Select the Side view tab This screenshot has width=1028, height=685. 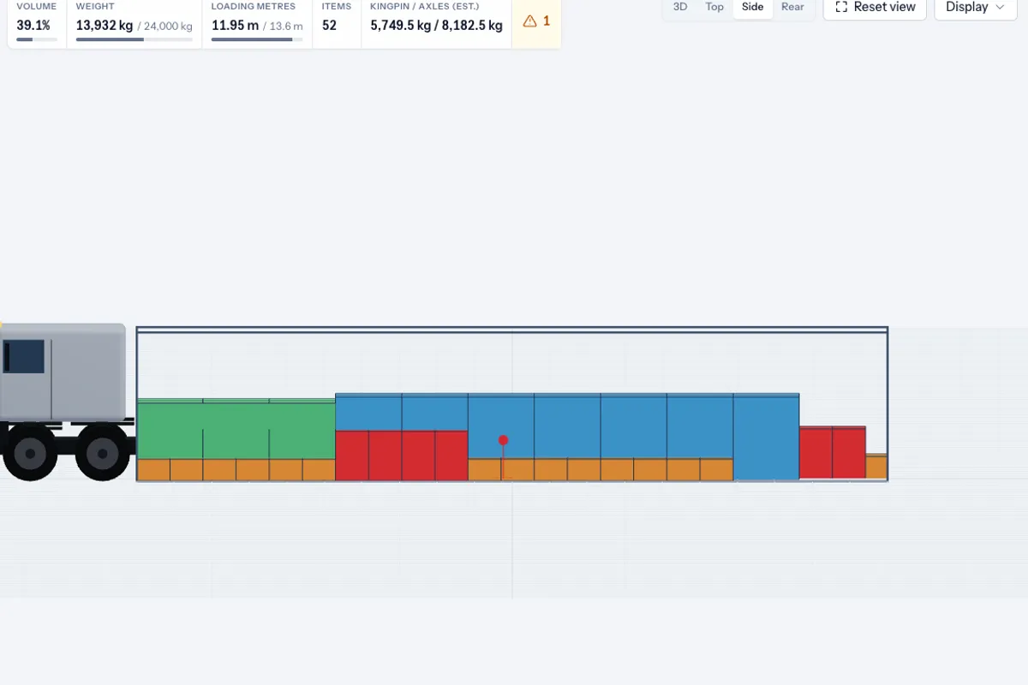click(x=752, y=7)
